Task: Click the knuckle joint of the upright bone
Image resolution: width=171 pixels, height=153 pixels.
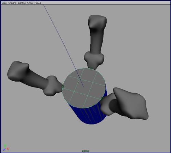Action: point(94,59)
